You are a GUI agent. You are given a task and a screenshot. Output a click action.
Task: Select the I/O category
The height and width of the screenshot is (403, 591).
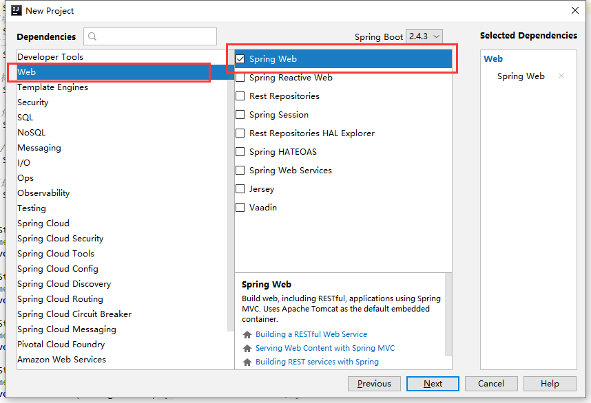pyautogui.click(x=122, y=163)
